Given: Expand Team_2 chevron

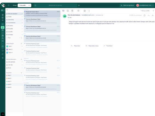Looking at the screenshot, I should 22,49.
